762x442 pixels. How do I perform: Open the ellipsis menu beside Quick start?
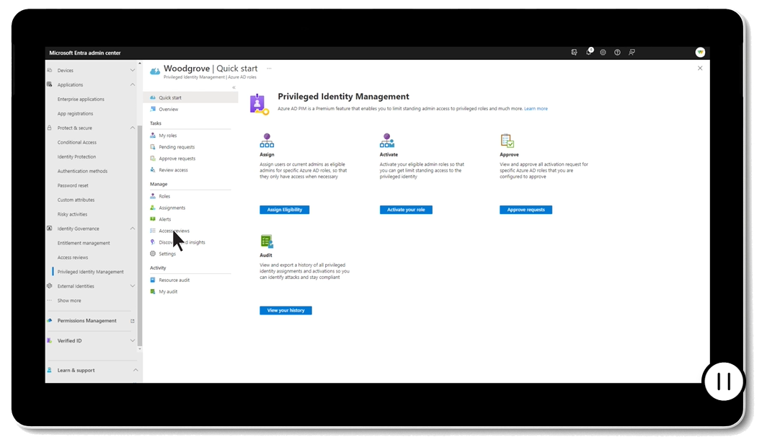[x=269, y=68]
